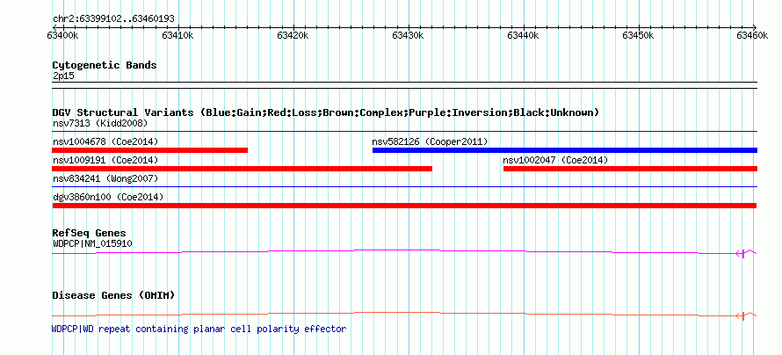Viewport: 782px width, 355px height.
Task: Click the OMIM track exon marker near 63460k
Action: pos(743,316)
